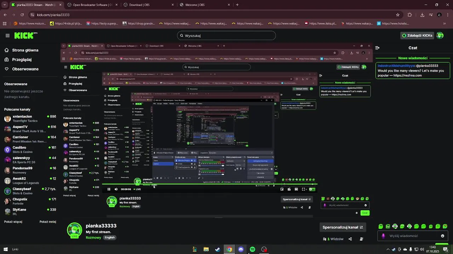The image size is (453, 254).
Task: Insert the first green blob emote
Action: click(381, 226)
